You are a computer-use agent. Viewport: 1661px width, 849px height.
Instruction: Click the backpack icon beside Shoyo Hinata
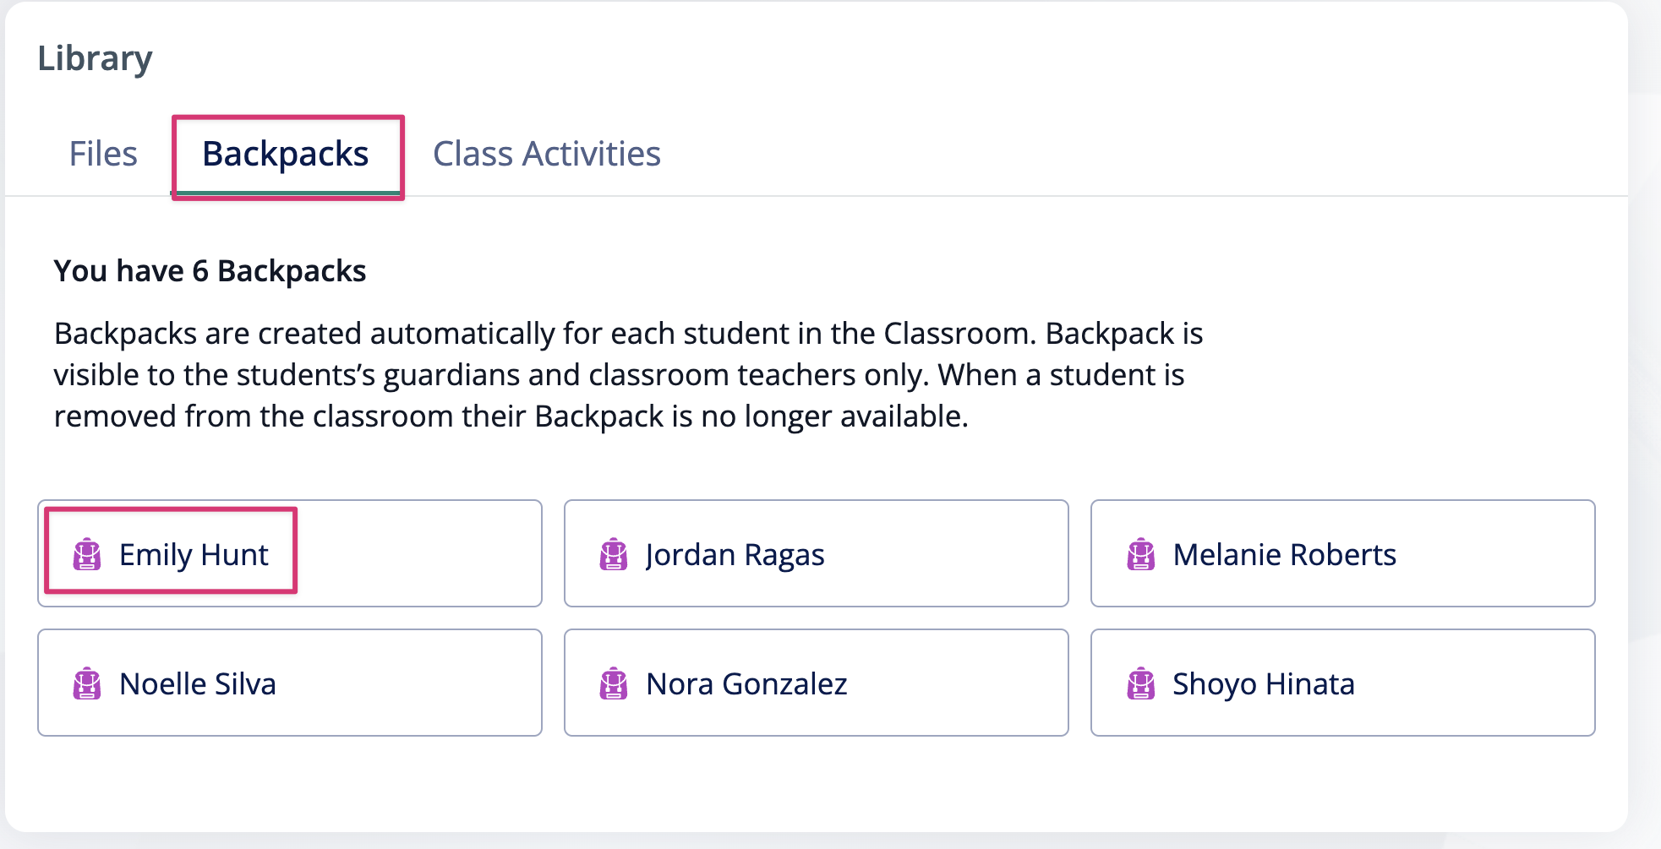tap(1141, 684)
